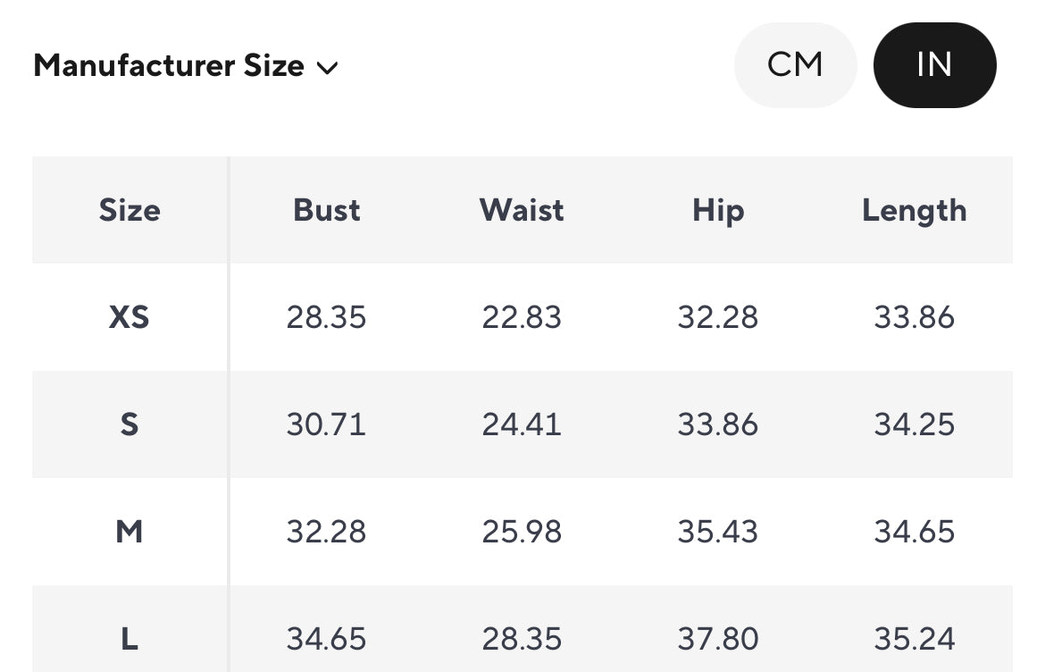
Task: Select the S size row label
Action: pyautogui.click(x=130, y=424)
